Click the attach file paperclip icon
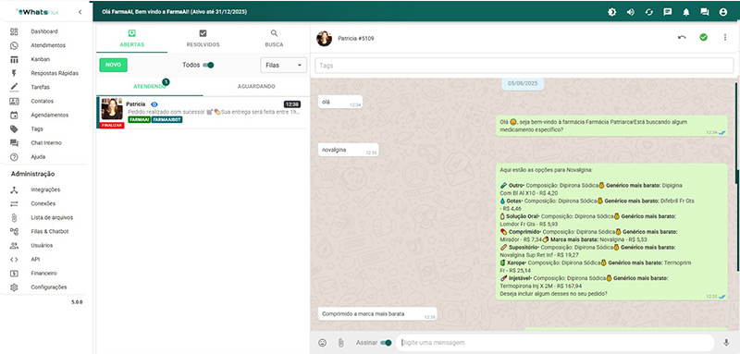The height and width of the screenshot is (354, 740). tap(340, 343)
